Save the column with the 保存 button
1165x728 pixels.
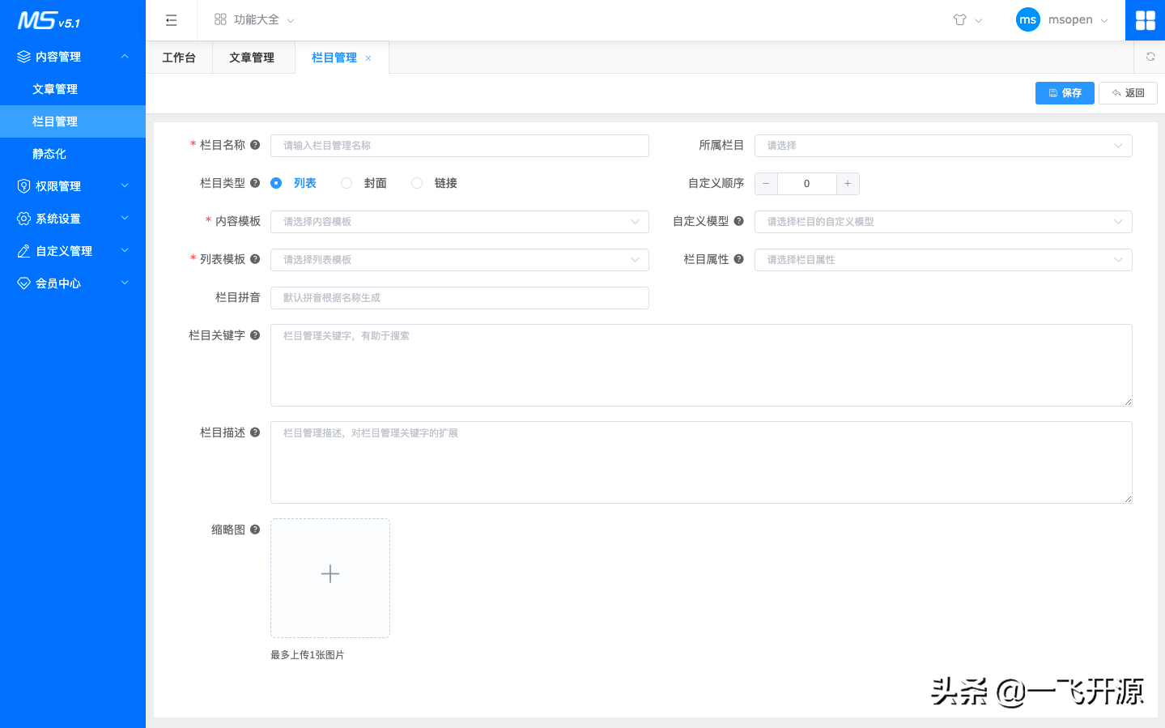(1064, 92)
